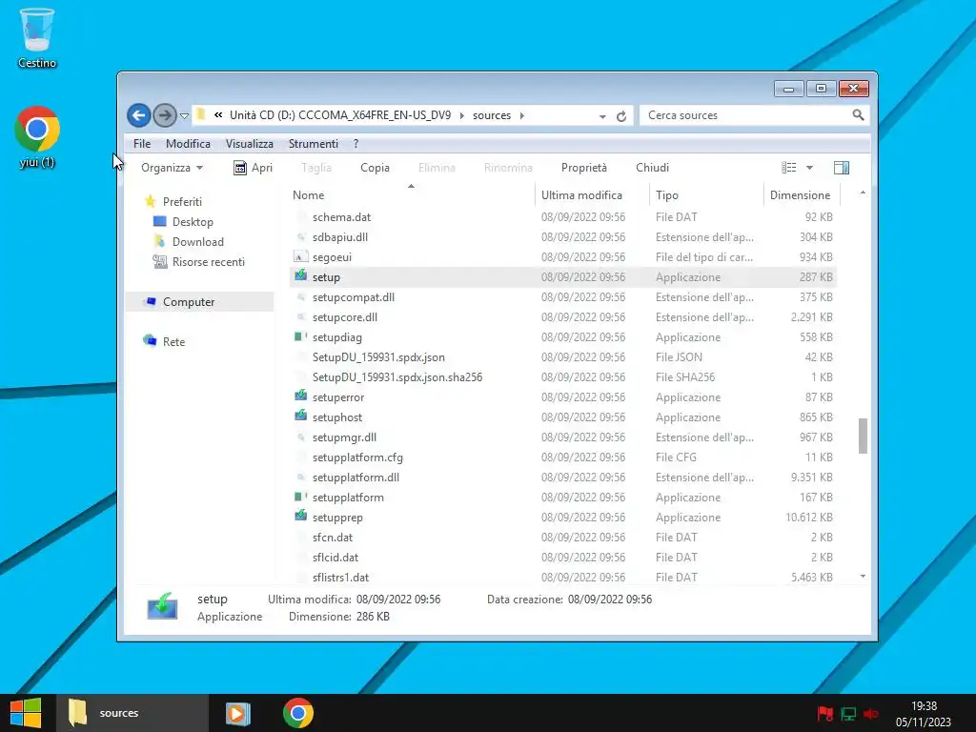Sort by the Dimensione column header
This screenshot has width=976, height=732.
tap(802, 194)
